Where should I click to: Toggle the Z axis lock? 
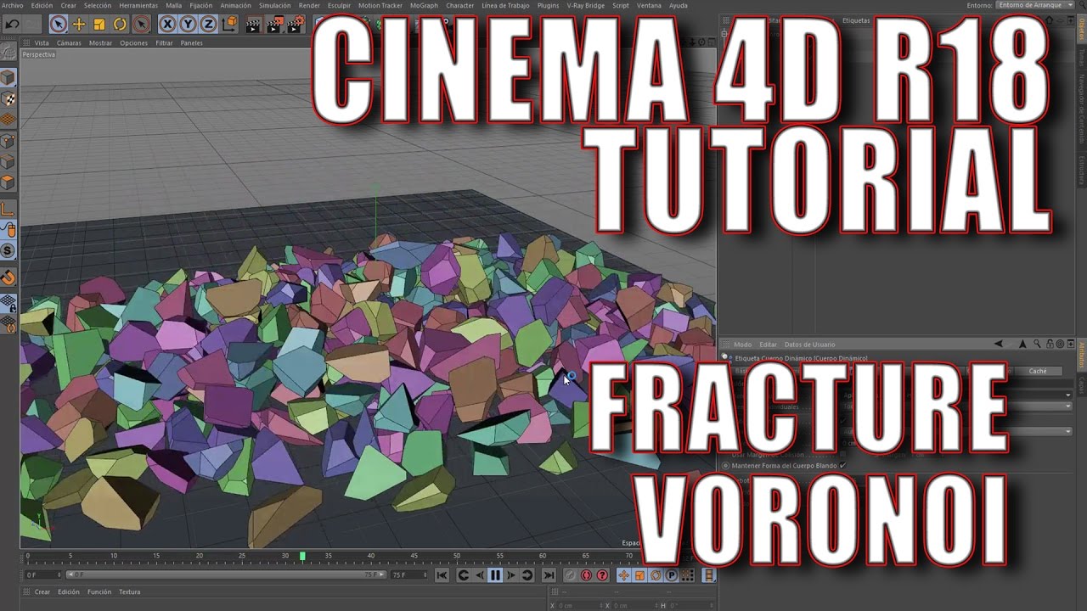208,25
